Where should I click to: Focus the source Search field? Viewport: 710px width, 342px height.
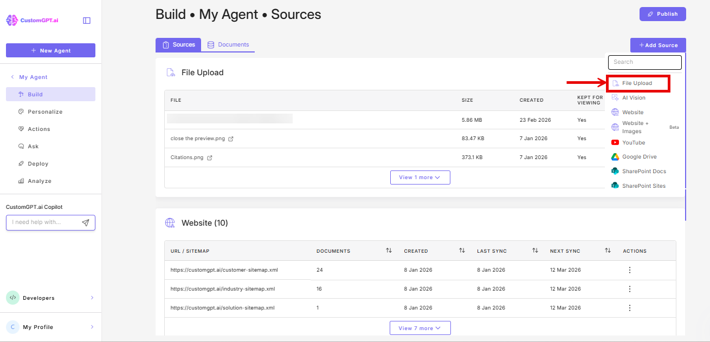tap(644, 62)
